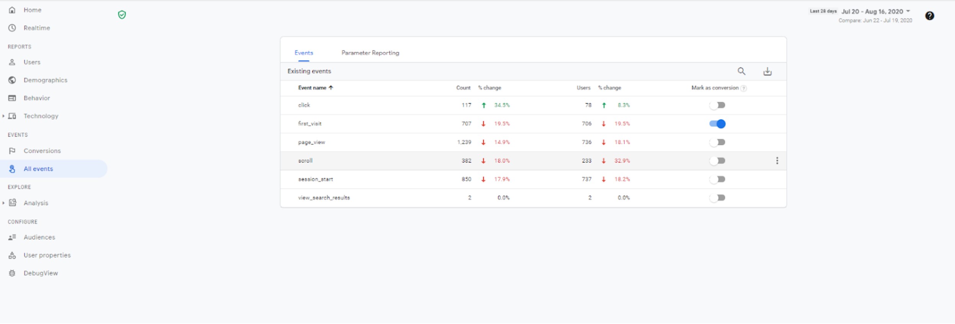Open the page_view event

(x=311, y=142)
